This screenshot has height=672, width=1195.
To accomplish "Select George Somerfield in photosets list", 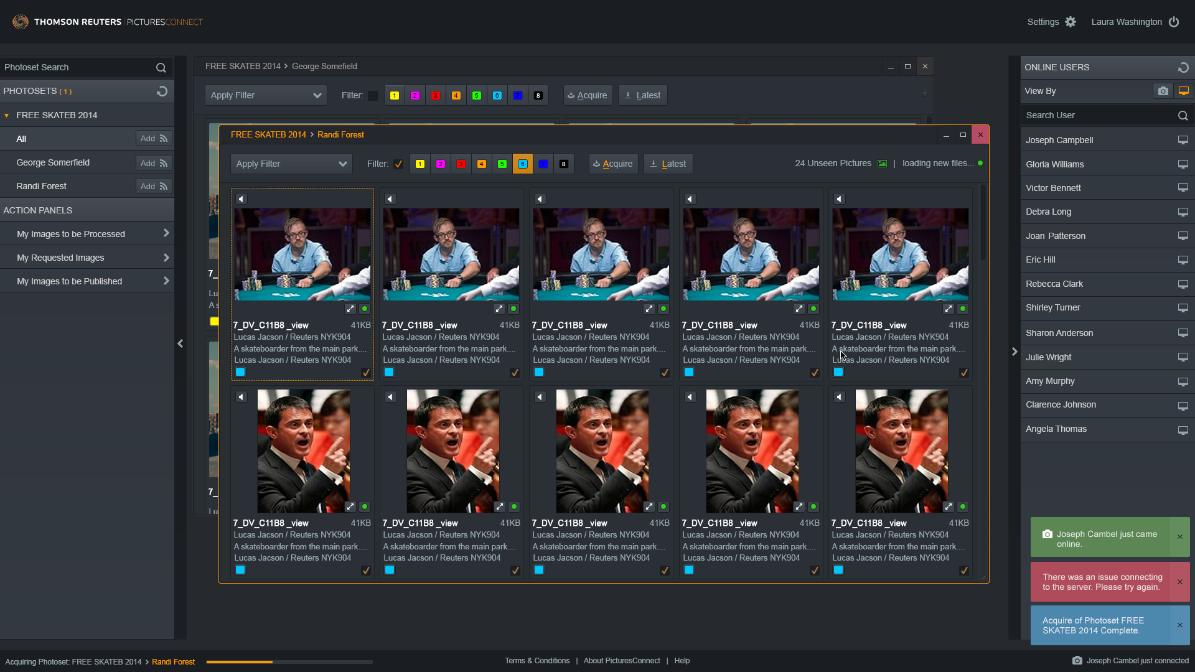I will [x=53, y=162].
